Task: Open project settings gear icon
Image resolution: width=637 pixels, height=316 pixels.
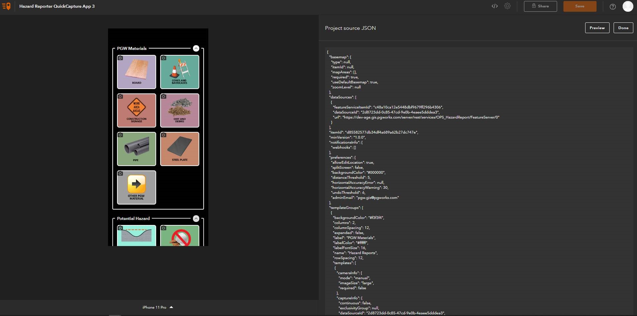Action: coord(507,6)
